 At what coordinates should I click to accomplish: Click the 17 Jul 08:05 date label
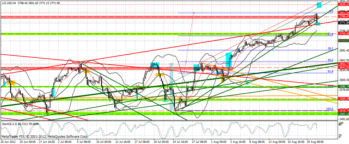141,142
